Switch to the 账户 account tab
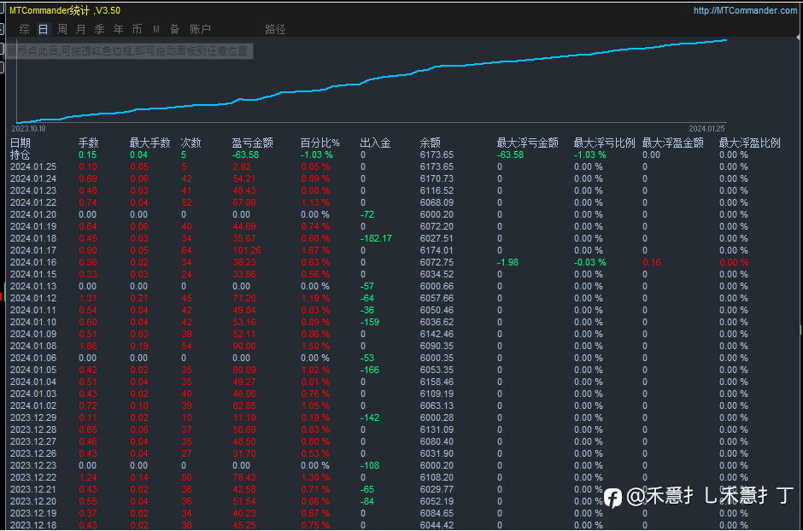803x531 pixels. click(x=200, y=29)
